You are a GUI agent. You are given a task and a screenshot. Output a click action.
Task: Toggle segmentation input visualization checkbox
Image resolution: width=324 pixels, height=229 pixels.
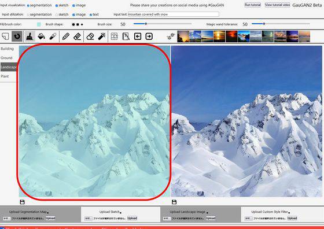pos(28,6)
